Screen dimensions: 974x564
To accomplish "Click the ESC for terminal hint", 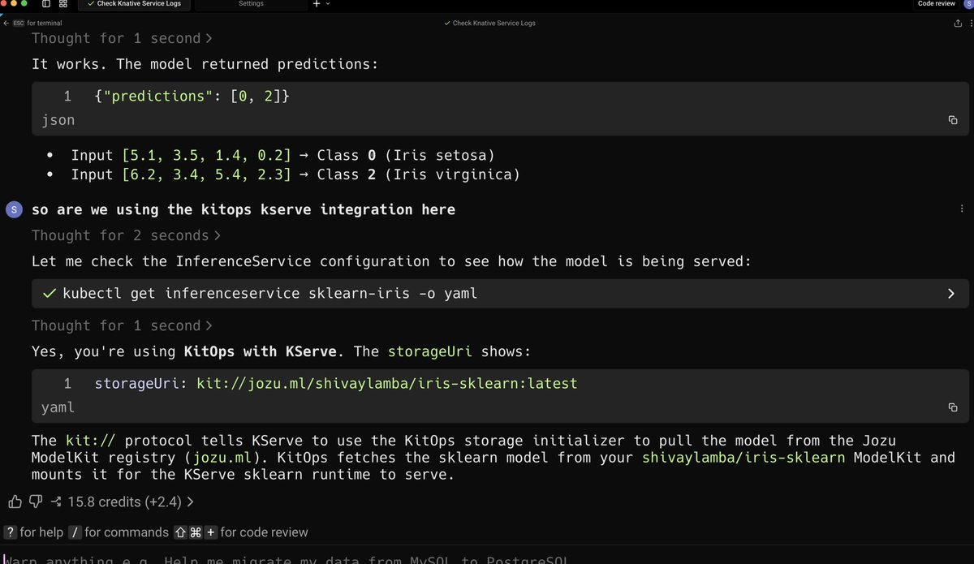I will pos(37,23).
